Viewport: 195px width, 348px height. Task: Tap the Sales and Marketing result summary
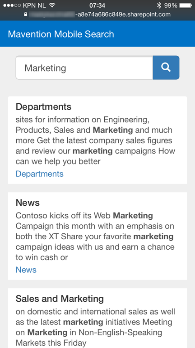coord(96,327)
